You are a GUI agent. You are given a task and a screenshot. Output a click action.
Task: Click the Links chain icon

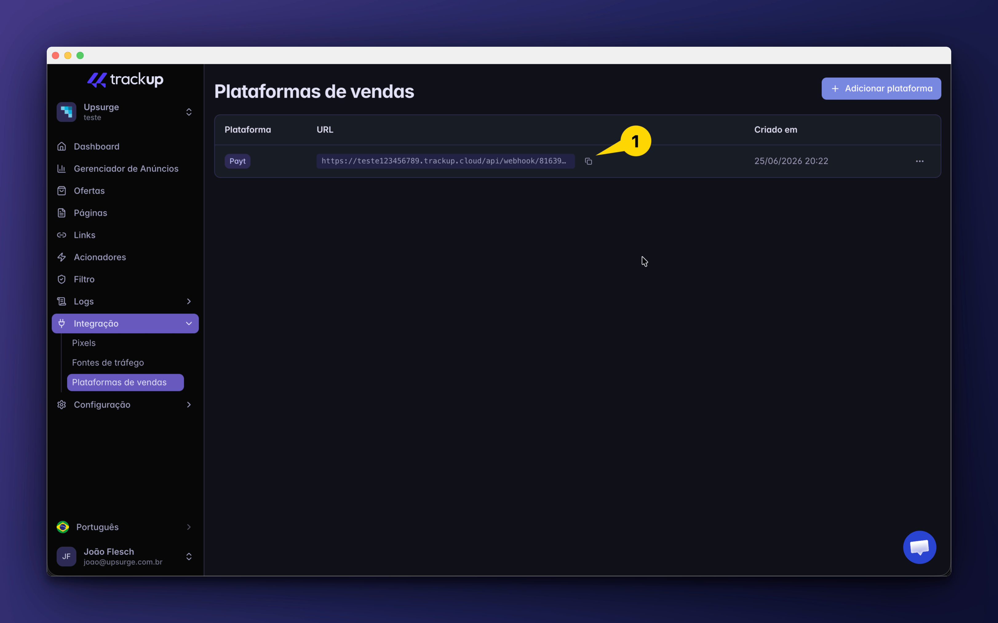[x=62, y=235]
